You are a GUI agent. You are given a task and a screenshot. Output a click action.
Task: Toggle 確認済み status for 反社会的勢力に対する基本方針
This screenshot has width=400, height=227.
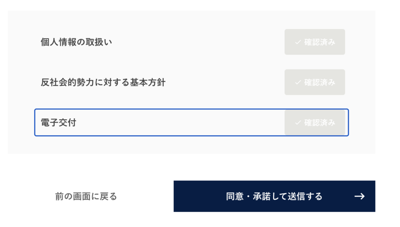tap(314, 82)
